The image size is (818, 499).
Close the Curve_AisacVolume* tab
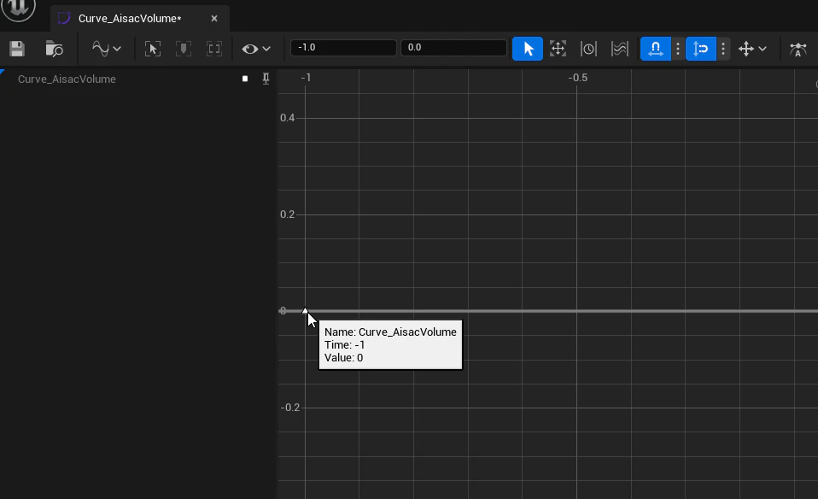(213, 18)
